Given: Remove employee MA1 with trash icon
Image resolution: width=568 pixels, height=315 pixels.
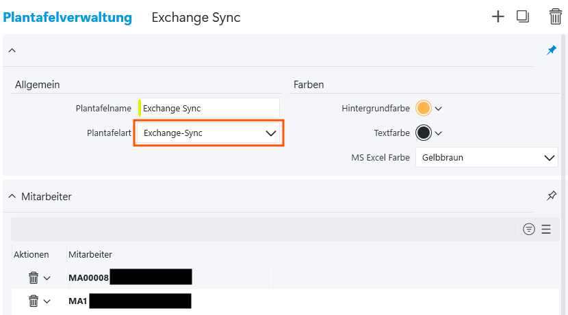Looking at the screenshot, I should pos(34,301).
